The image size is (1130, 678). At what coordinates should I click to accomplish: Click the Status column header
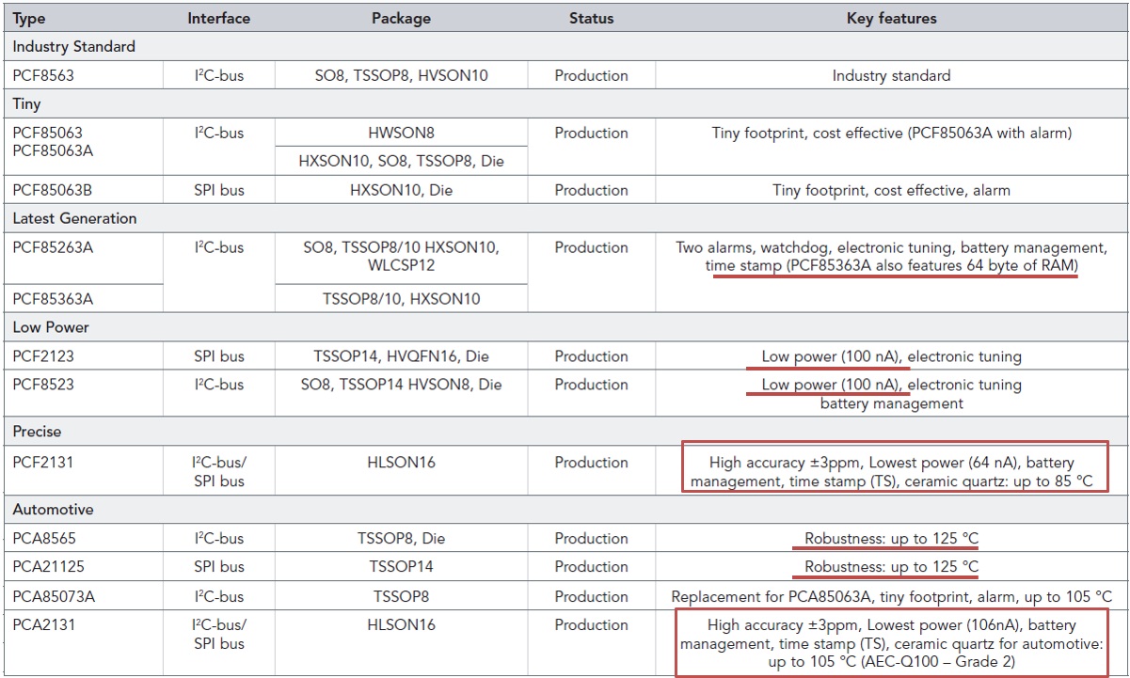591,18
